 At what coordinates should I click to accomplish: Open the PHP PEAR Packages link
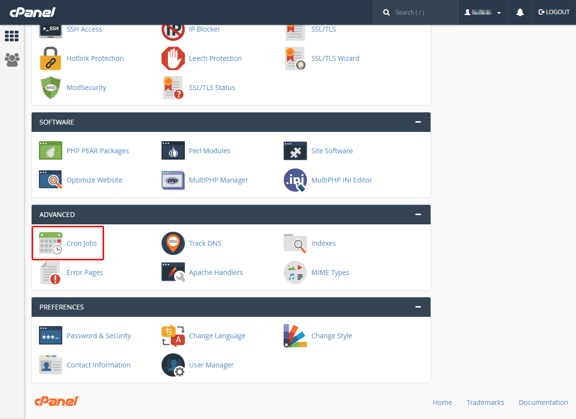(x=98, y=151)
